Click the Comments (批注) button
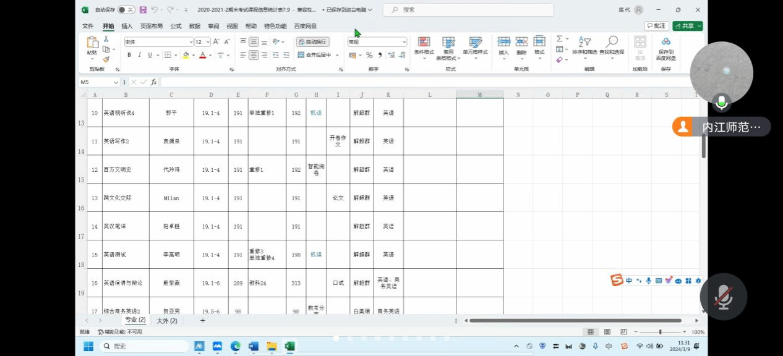 point(656,26)
